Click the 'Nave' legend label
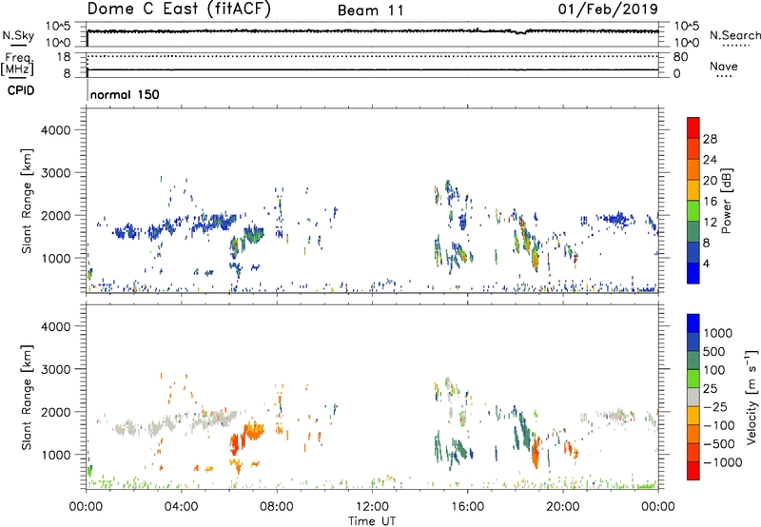This screenshot has width=761, height=527. (724, 66)
